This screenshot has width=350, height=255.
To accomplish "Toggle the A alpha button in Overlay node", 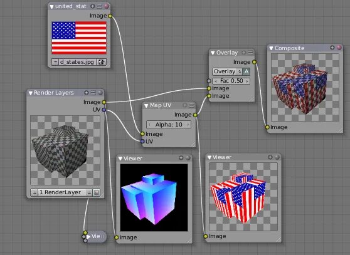I will (x=247, y=71).
